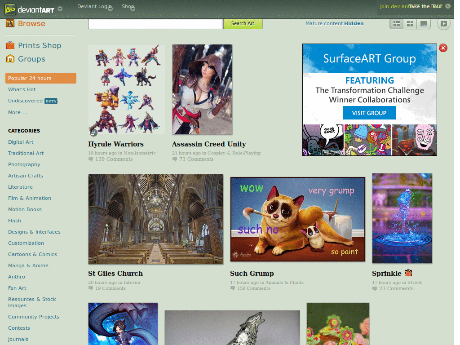Open the St Giles Church thumbnail
460x345 pixels.
click(x=156, y=219)
